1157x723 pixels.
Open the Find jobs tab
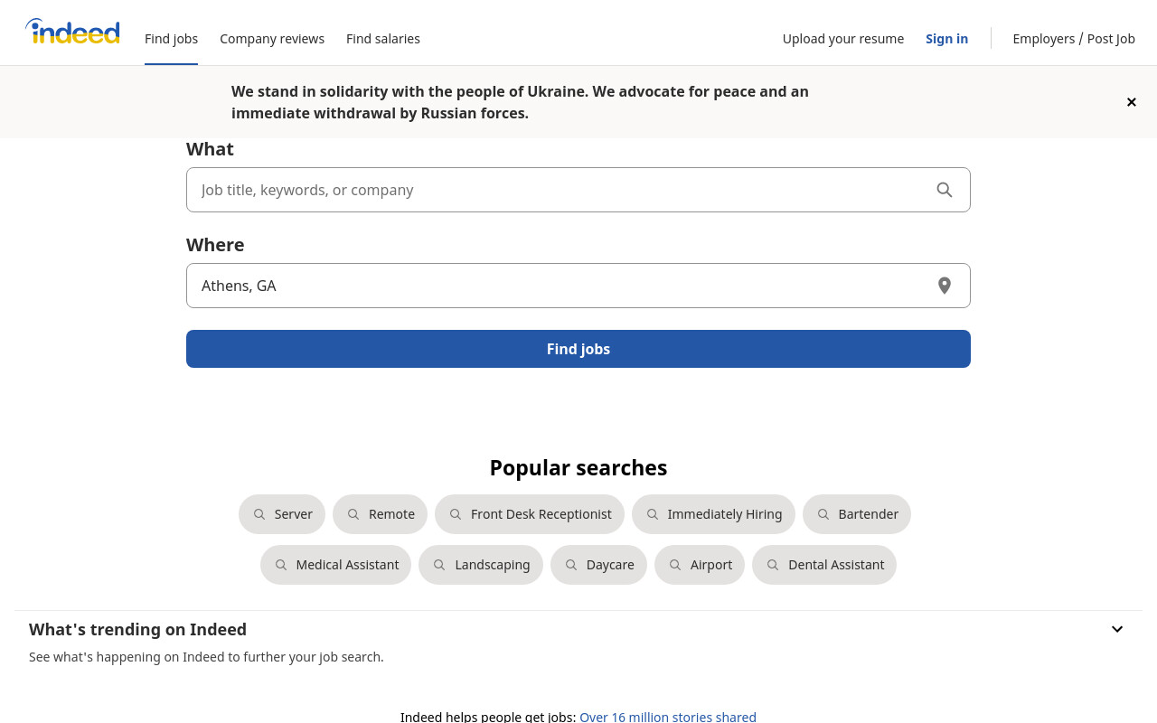click(x=171, y=39)
